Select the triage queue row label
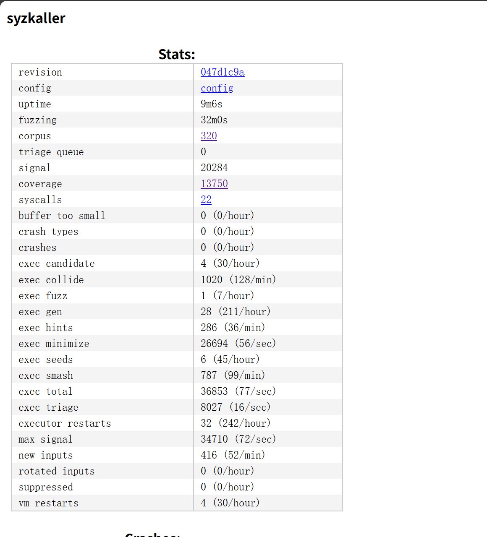Screen dimensions: 487x537 coord(51,152)
